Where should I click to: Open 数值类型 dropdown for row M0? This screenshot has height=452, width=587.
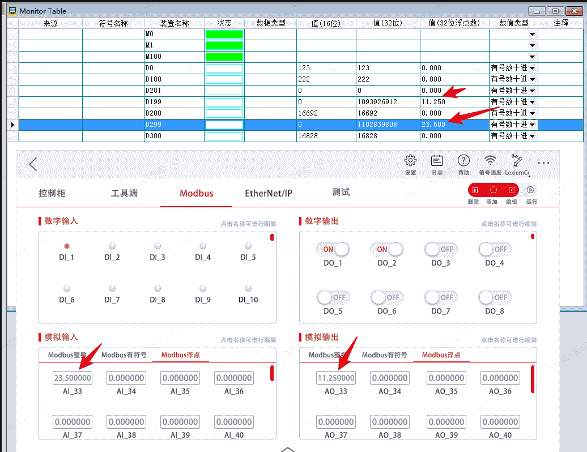[x=532, y=35]
